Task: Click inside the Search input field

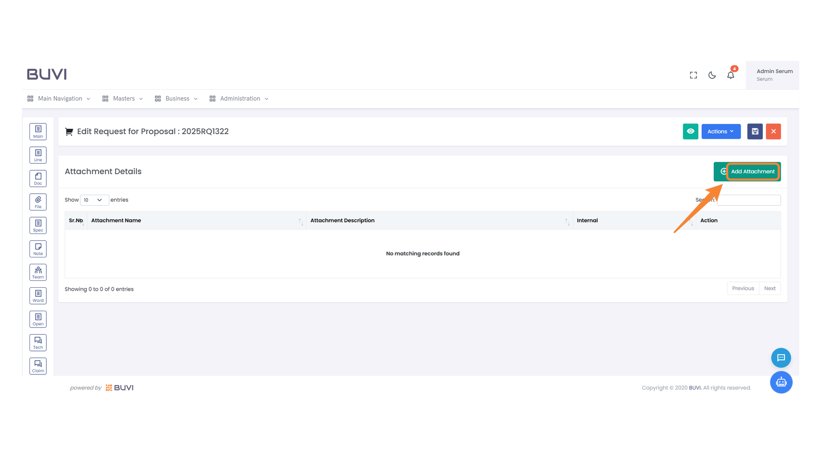Action: pos(749,200)
